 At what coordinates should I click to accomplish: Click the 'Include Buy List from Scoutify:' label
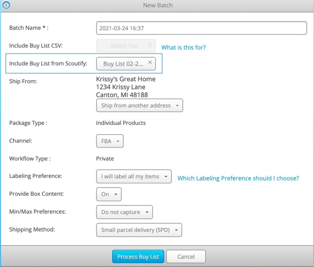pos(48,63)
